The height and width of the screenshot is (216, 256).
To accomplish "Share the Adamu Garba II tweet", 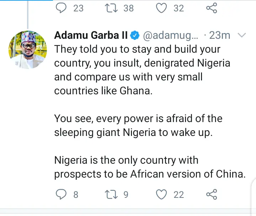I will (212, 194).
